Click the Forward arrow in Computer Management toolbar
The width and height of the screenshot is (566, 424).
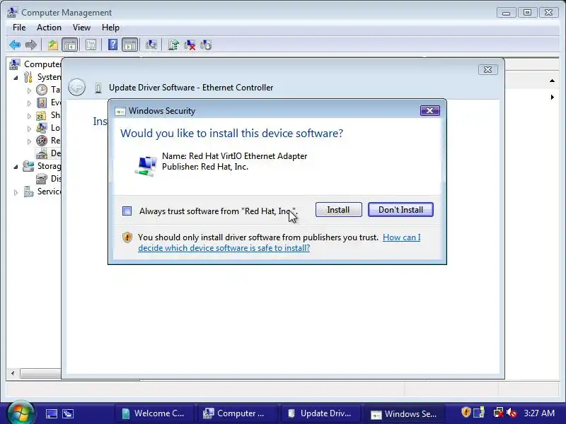[x=31, y=45]
